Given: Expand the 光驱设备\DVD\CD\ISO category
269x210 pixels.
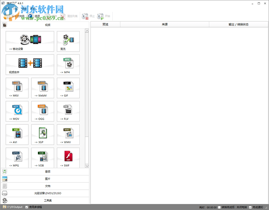Looking at the screenshot, I should coord(45,193).
